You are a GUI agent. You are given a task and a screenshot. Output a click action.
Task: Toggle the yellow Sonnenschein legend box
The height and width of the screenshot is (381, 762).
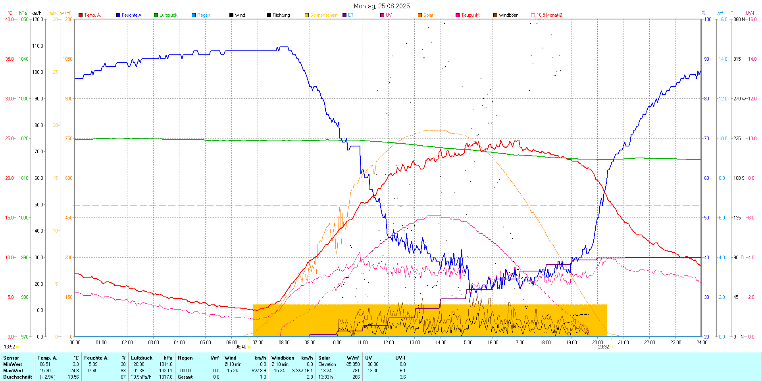[x=307, y=15]
